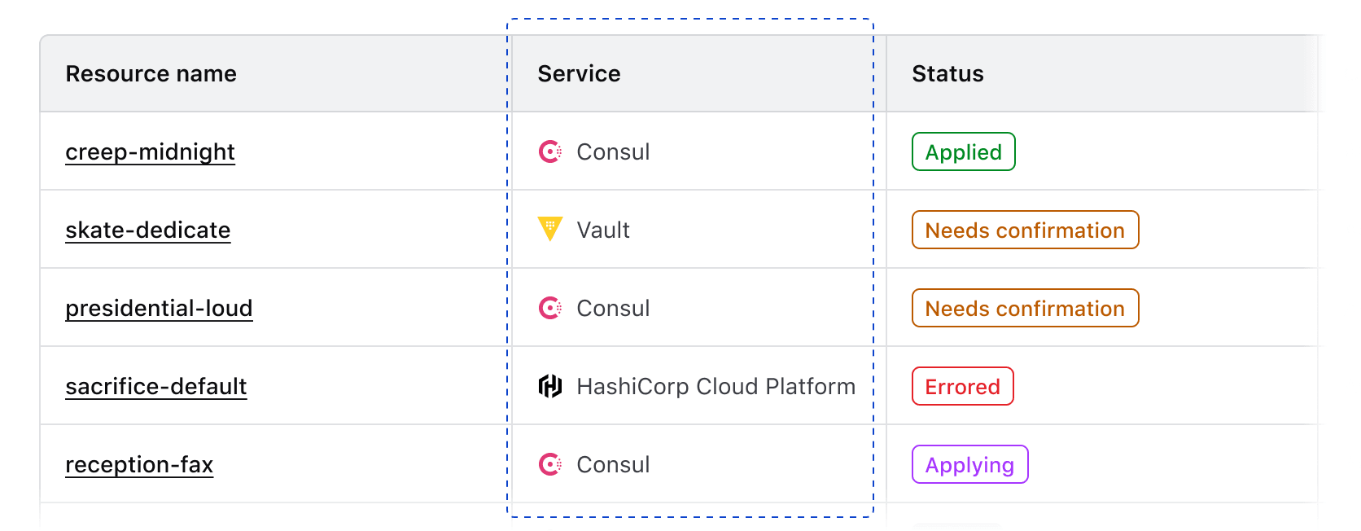Viewport: 1361px width, 531px height.
Task: Select the red Errored status badge
Action: [962, 387]
